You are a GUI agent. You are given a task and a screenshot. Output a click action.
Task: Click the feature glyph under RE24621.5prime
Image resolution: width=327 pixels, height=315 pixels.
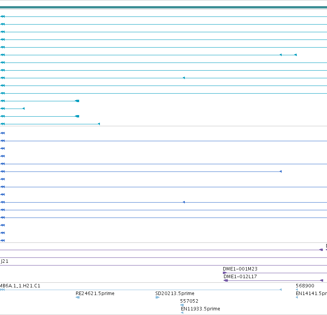[x=78, y=297]
